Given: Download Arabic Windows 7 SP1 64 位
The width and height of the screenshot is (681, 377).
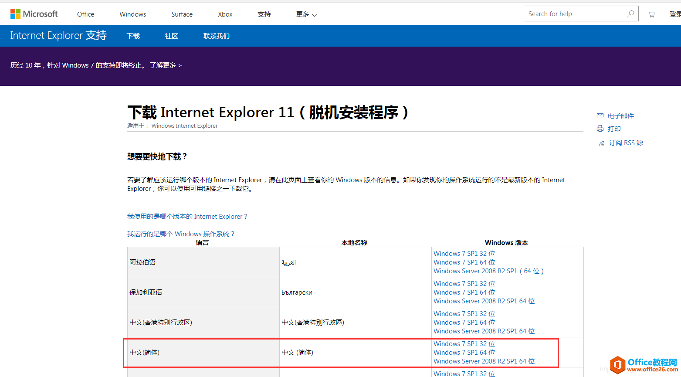Looking at the screenshot, I should click(464, 262).
